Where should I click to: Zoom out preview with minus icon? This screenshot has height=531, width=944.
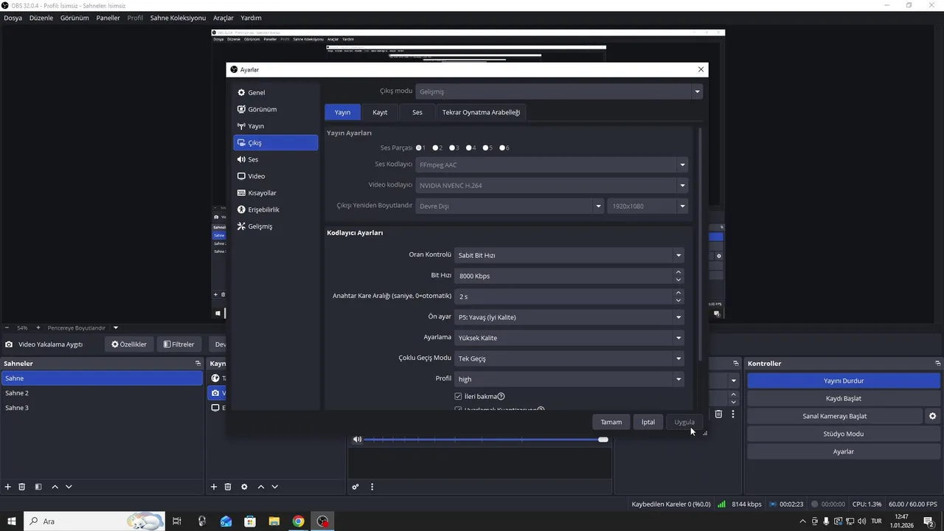[7, 327]
